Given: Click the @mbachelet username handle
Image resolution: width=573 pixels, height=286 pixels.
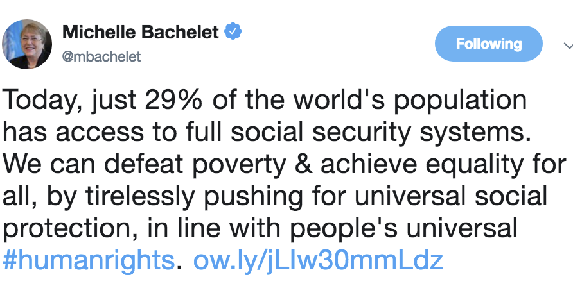Looking at the screenshot, I should [101, 56].
